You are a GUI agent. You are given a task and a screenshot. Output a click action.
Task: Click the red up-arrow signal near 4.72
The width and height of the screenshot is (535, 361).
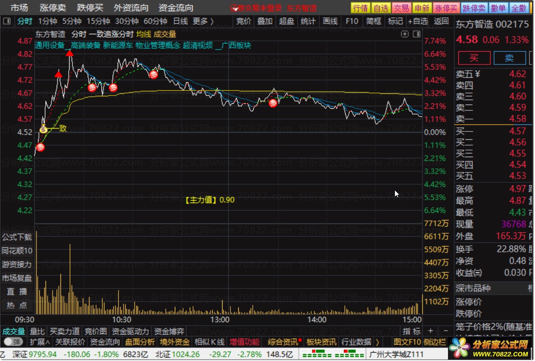(x=59, y=74)
